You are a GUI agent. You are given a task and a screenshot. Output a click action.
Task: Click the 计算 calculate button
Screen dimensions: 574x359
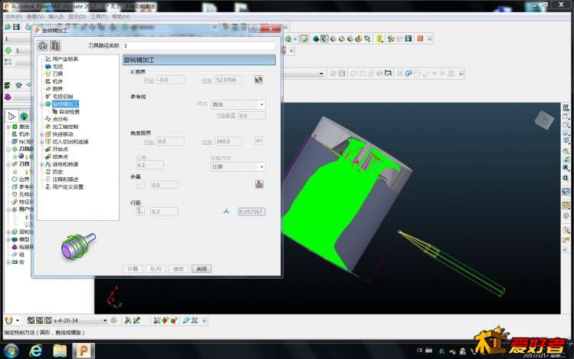133,269
